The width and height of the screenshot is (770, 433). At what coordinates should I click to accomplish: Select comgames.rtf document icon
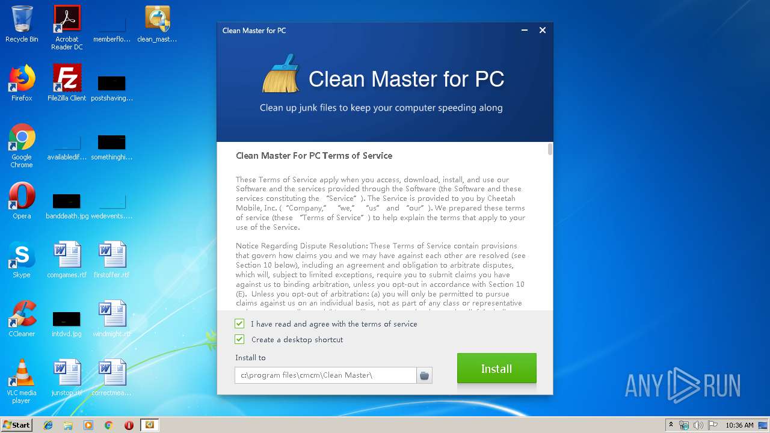[x=67, y=260]
